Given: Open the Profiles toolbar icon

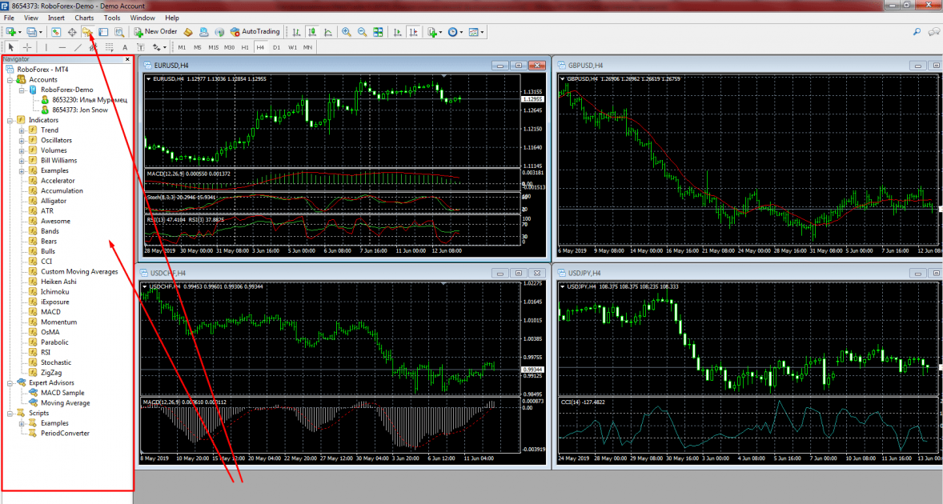Looking at the screenshot, I should point(32,32).
